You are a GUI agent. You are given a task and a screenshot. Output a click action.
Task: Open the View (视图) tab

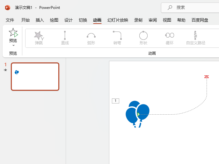[x=167, y=20]
